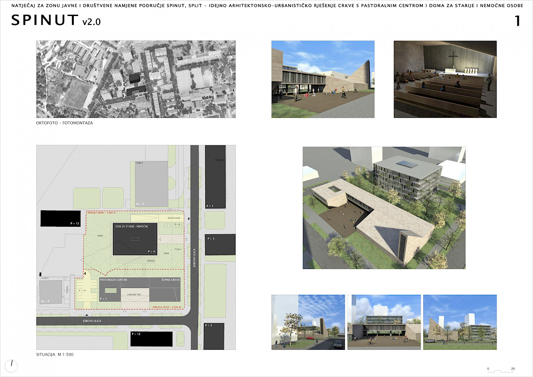
Task: Open the bottom-right street view render
Action: point(459,322)
